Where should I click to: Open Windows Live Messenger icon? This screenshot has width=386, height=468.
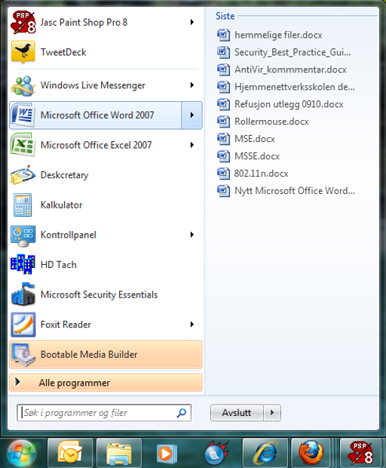point(23,85)
